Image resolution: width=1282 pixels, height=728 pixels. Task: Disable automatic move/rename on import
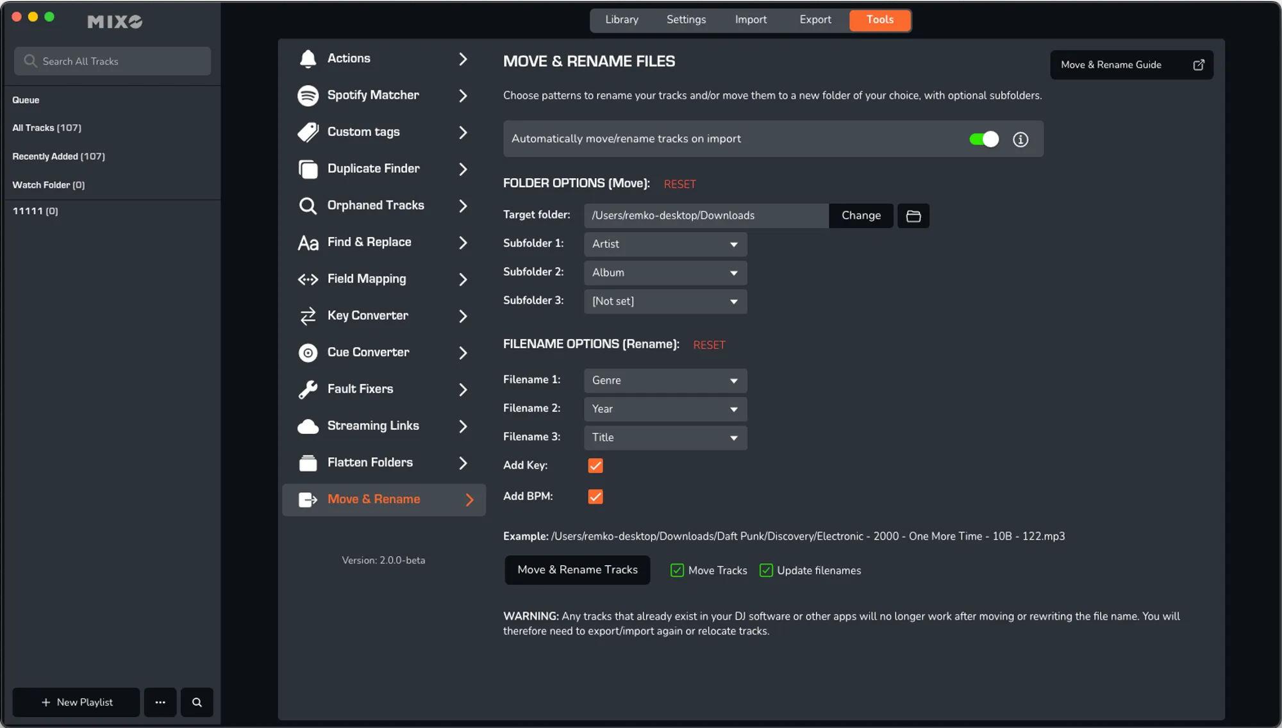tap(983, 139)
